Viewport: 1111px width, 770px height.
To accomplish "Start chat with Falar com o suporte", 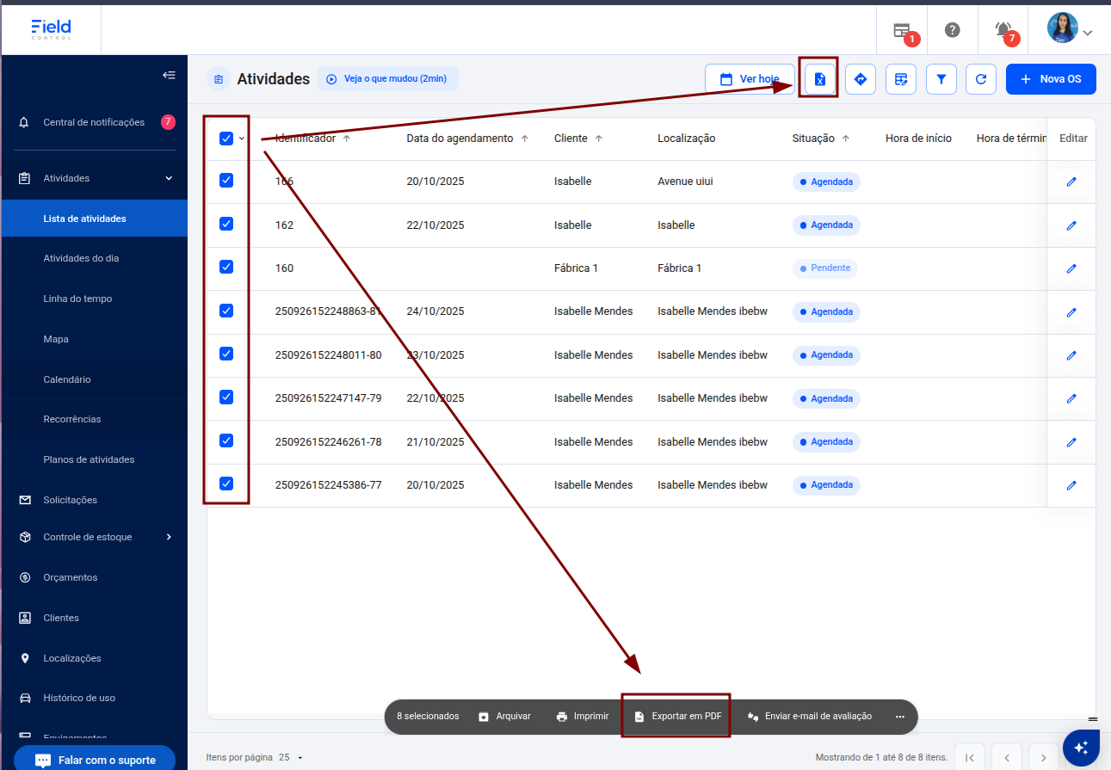I will 95,760.
